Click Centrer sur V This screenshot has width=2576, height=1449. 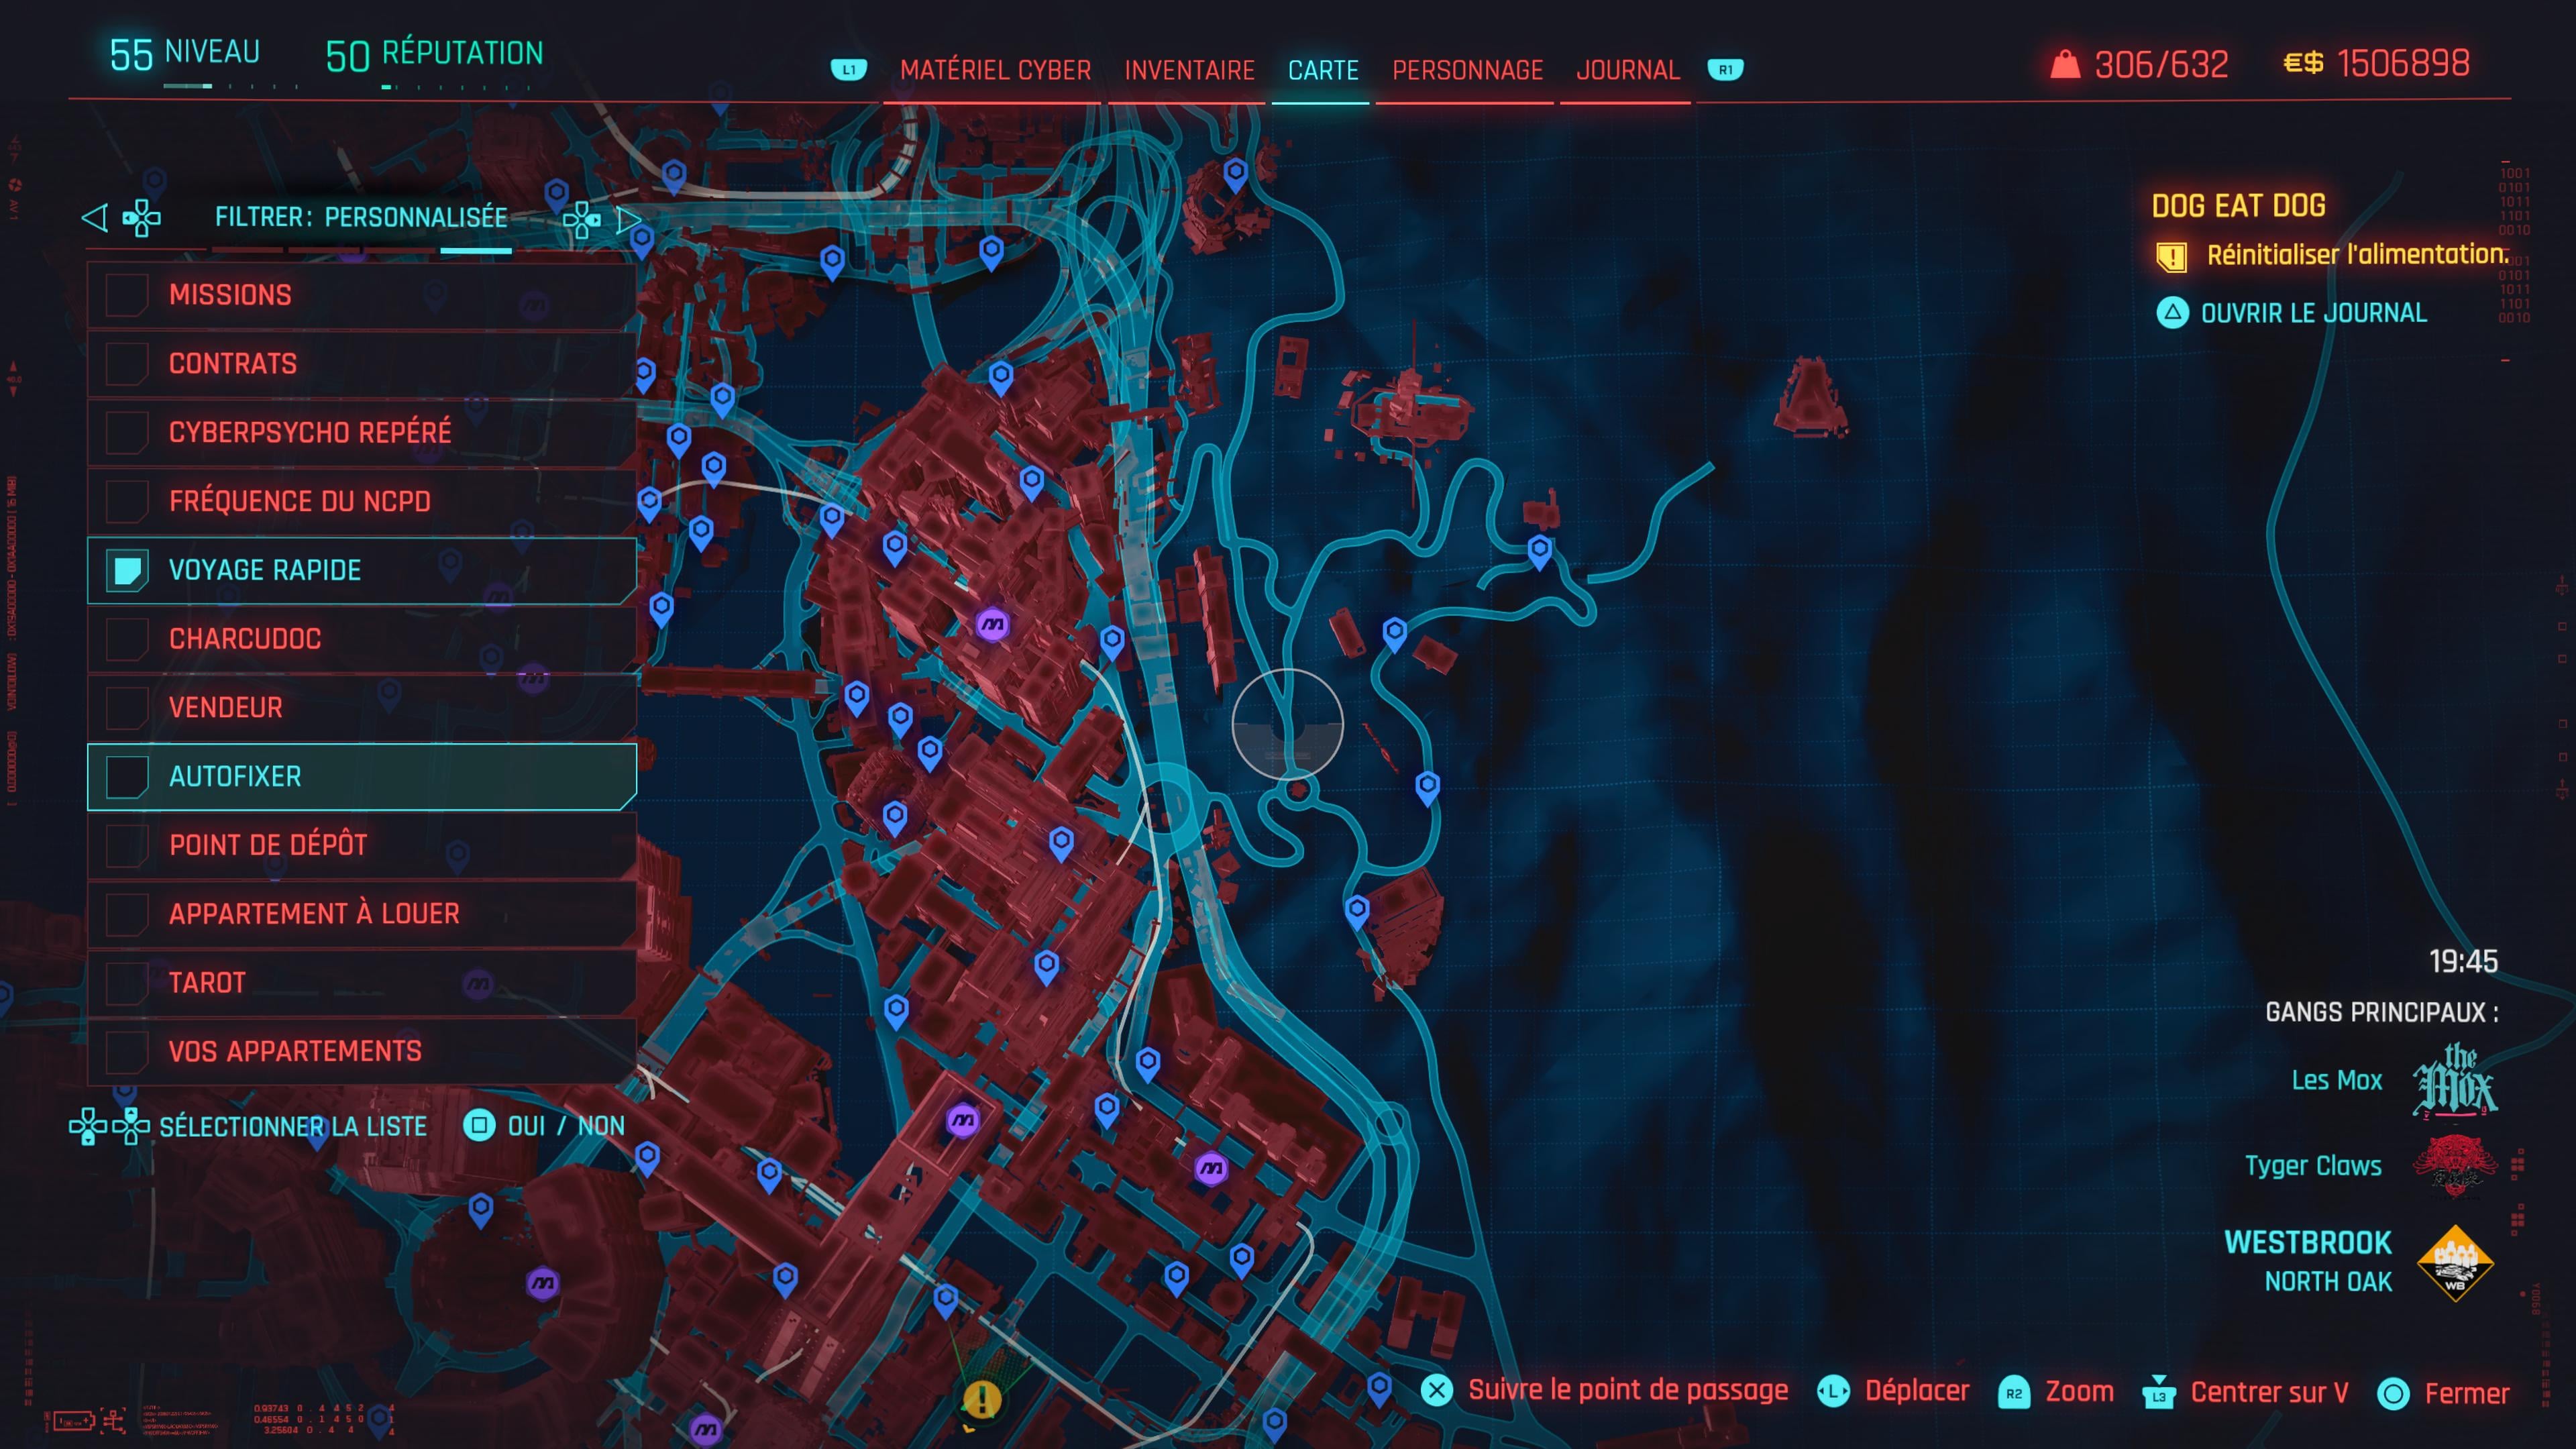pyautogui.click(x=2269, y=1392)
